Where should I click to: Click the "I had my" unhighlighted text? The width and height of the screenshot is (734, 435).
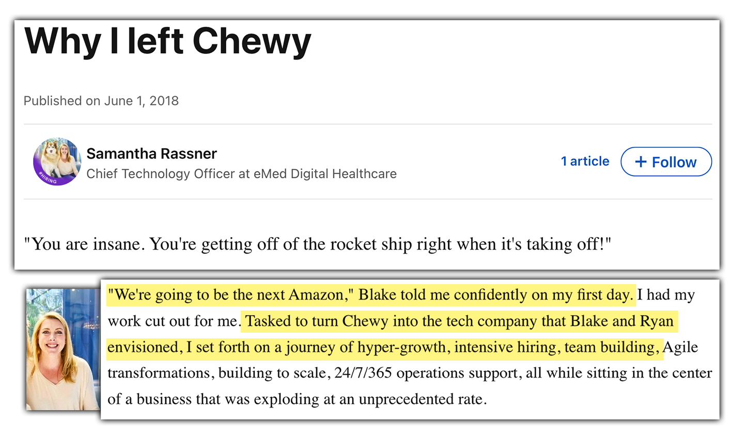(x=666, y=295)
